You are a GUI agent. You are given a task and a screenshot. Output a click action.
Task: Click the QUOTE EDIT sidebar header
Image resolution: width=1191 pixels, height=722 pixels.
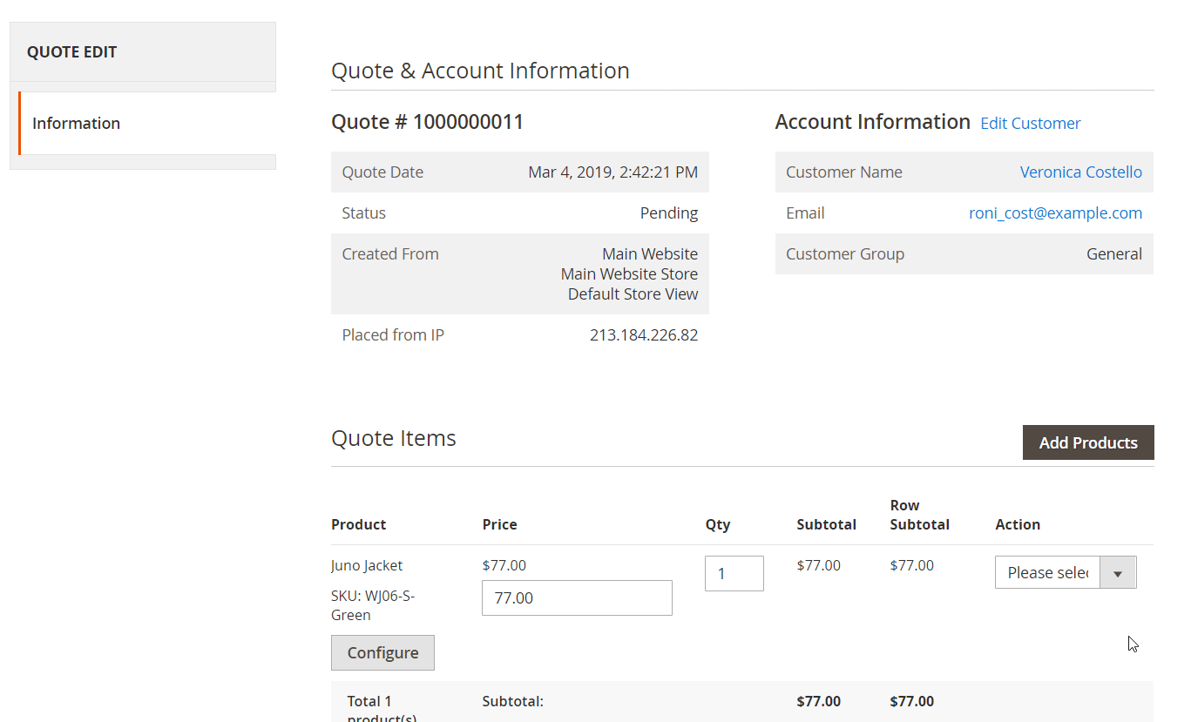(x=71, y=52)
